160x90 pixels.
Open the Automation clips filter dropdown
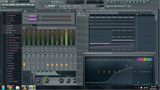(x=30, y=25)
